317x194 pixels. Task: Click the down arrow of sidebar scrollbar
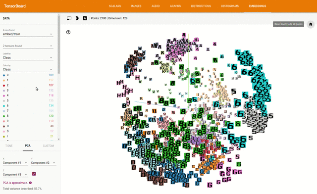coord(59,139)
